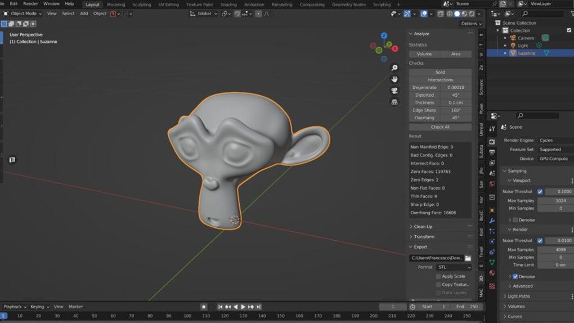Click the Solid check button
This screenshot has height=323, width=574.
click(441, 73)
